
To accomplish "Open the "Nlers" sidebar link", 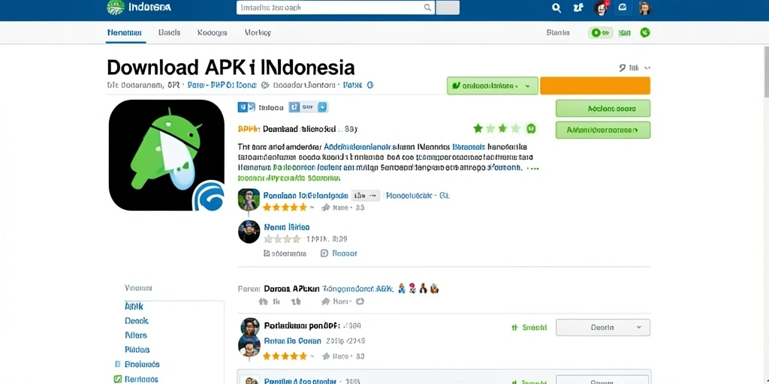I will [x=136, y=335].
